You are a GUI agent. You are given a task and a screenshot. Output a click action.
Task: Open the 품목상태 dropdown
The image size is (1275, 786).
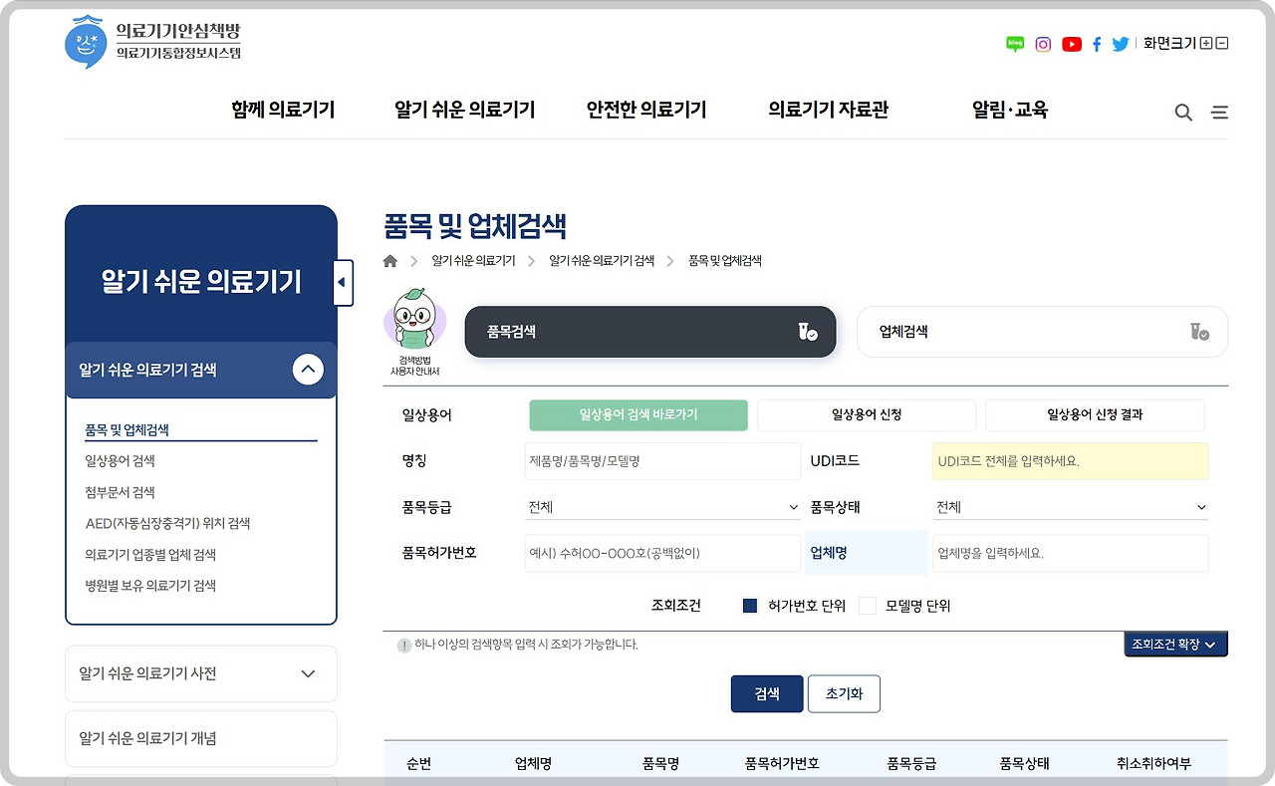pyautogui.click(x=1070, y=507)
